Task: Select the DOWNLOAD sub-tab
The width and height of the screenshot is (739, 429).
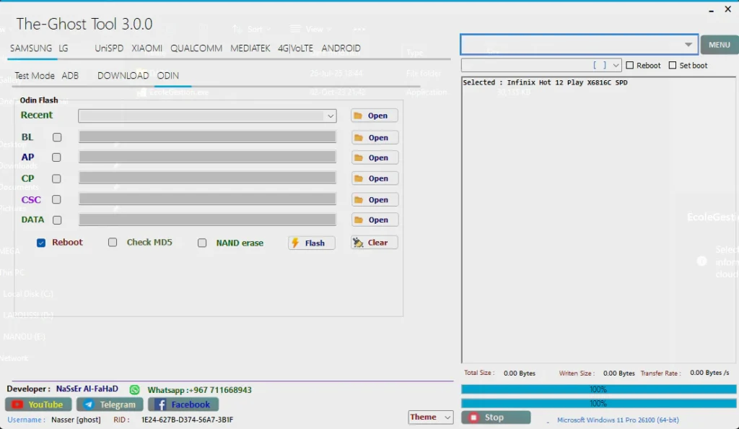Action: [123, 76]
